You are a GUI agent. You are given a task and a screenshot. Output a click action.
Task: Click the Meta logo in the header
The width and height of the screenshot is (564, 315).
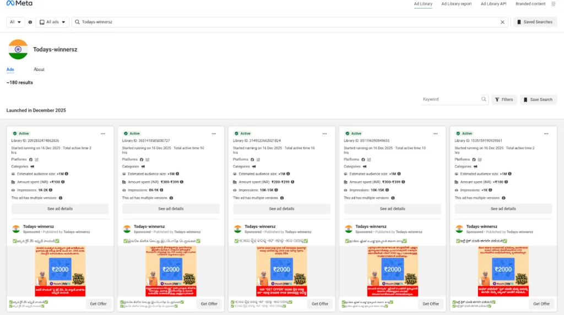click(x=20, y=4)
